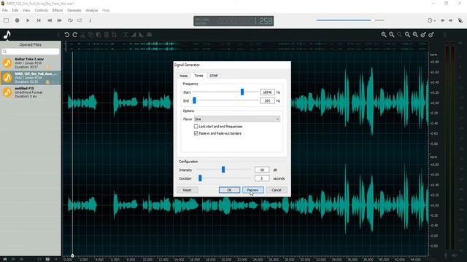Open the Effects menu
Image resolution: width=467 pixels, height=262 pixels.
tap(58, 10)
